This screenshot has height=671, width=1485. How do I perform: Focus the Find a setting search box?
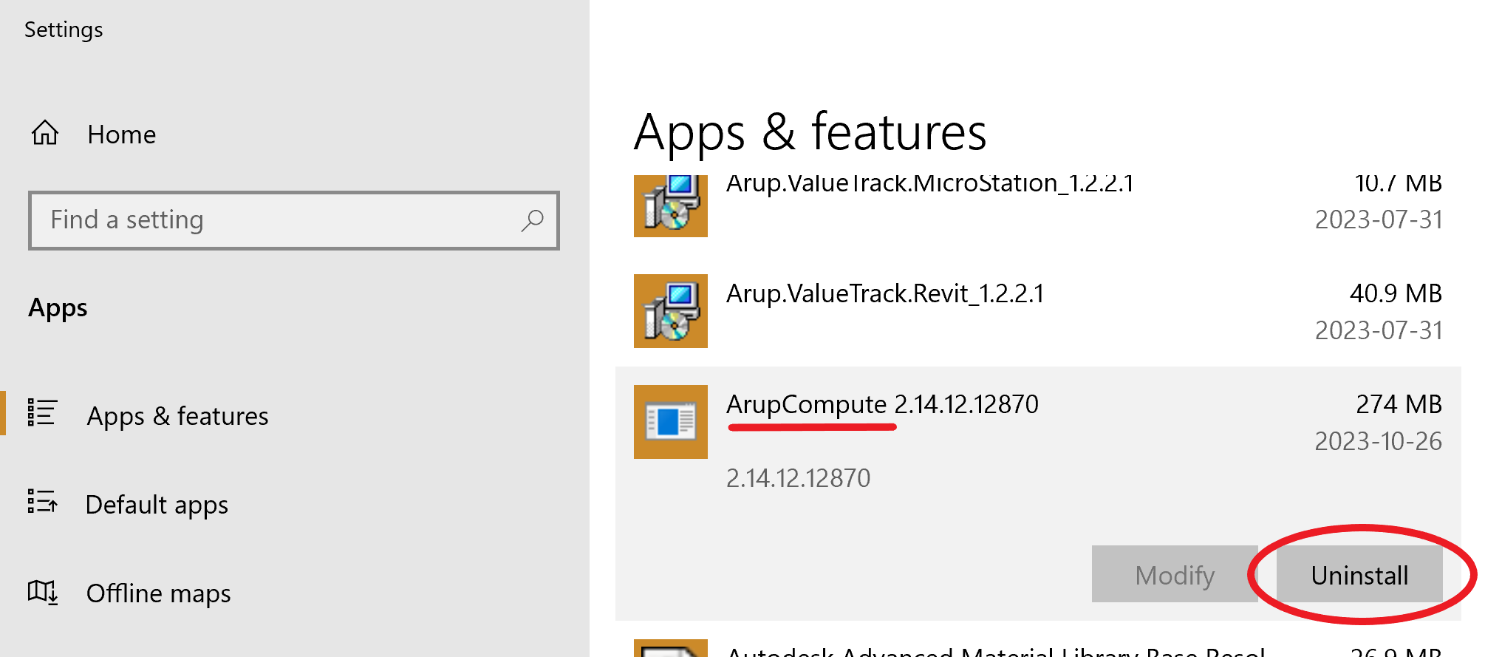(293, 220)
